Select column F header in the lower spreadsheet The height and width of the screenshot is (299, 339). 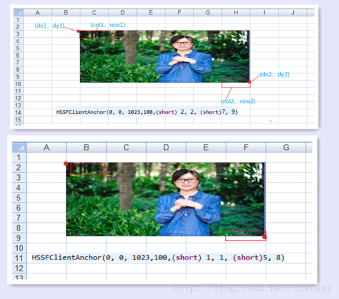[246, 147]
